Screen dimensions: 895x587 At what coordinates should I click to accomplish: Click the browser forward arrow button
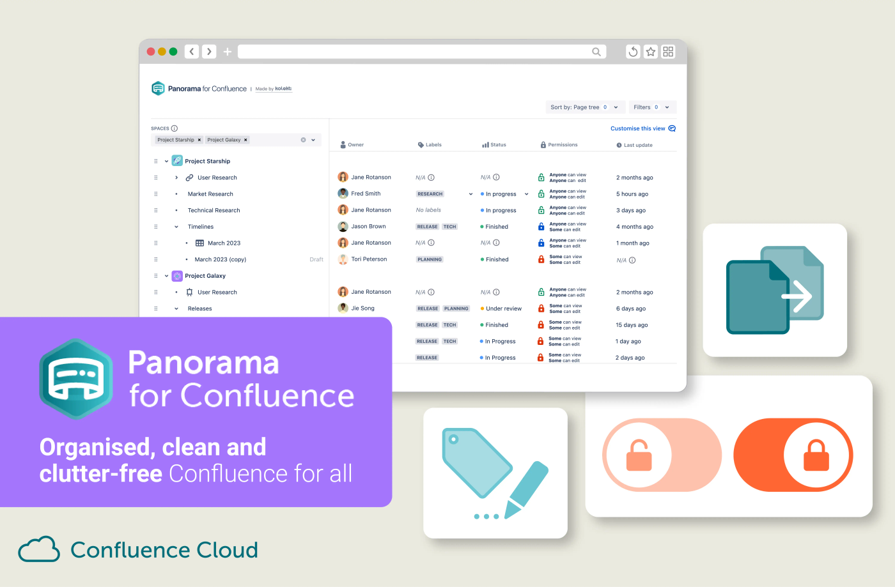coord(209,52)
